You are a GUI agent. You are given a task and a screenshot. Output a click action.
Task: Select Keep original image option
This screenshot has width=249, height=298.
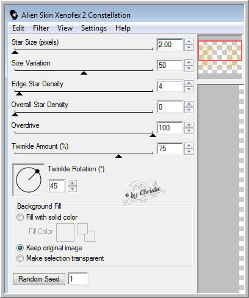(20, 248)
